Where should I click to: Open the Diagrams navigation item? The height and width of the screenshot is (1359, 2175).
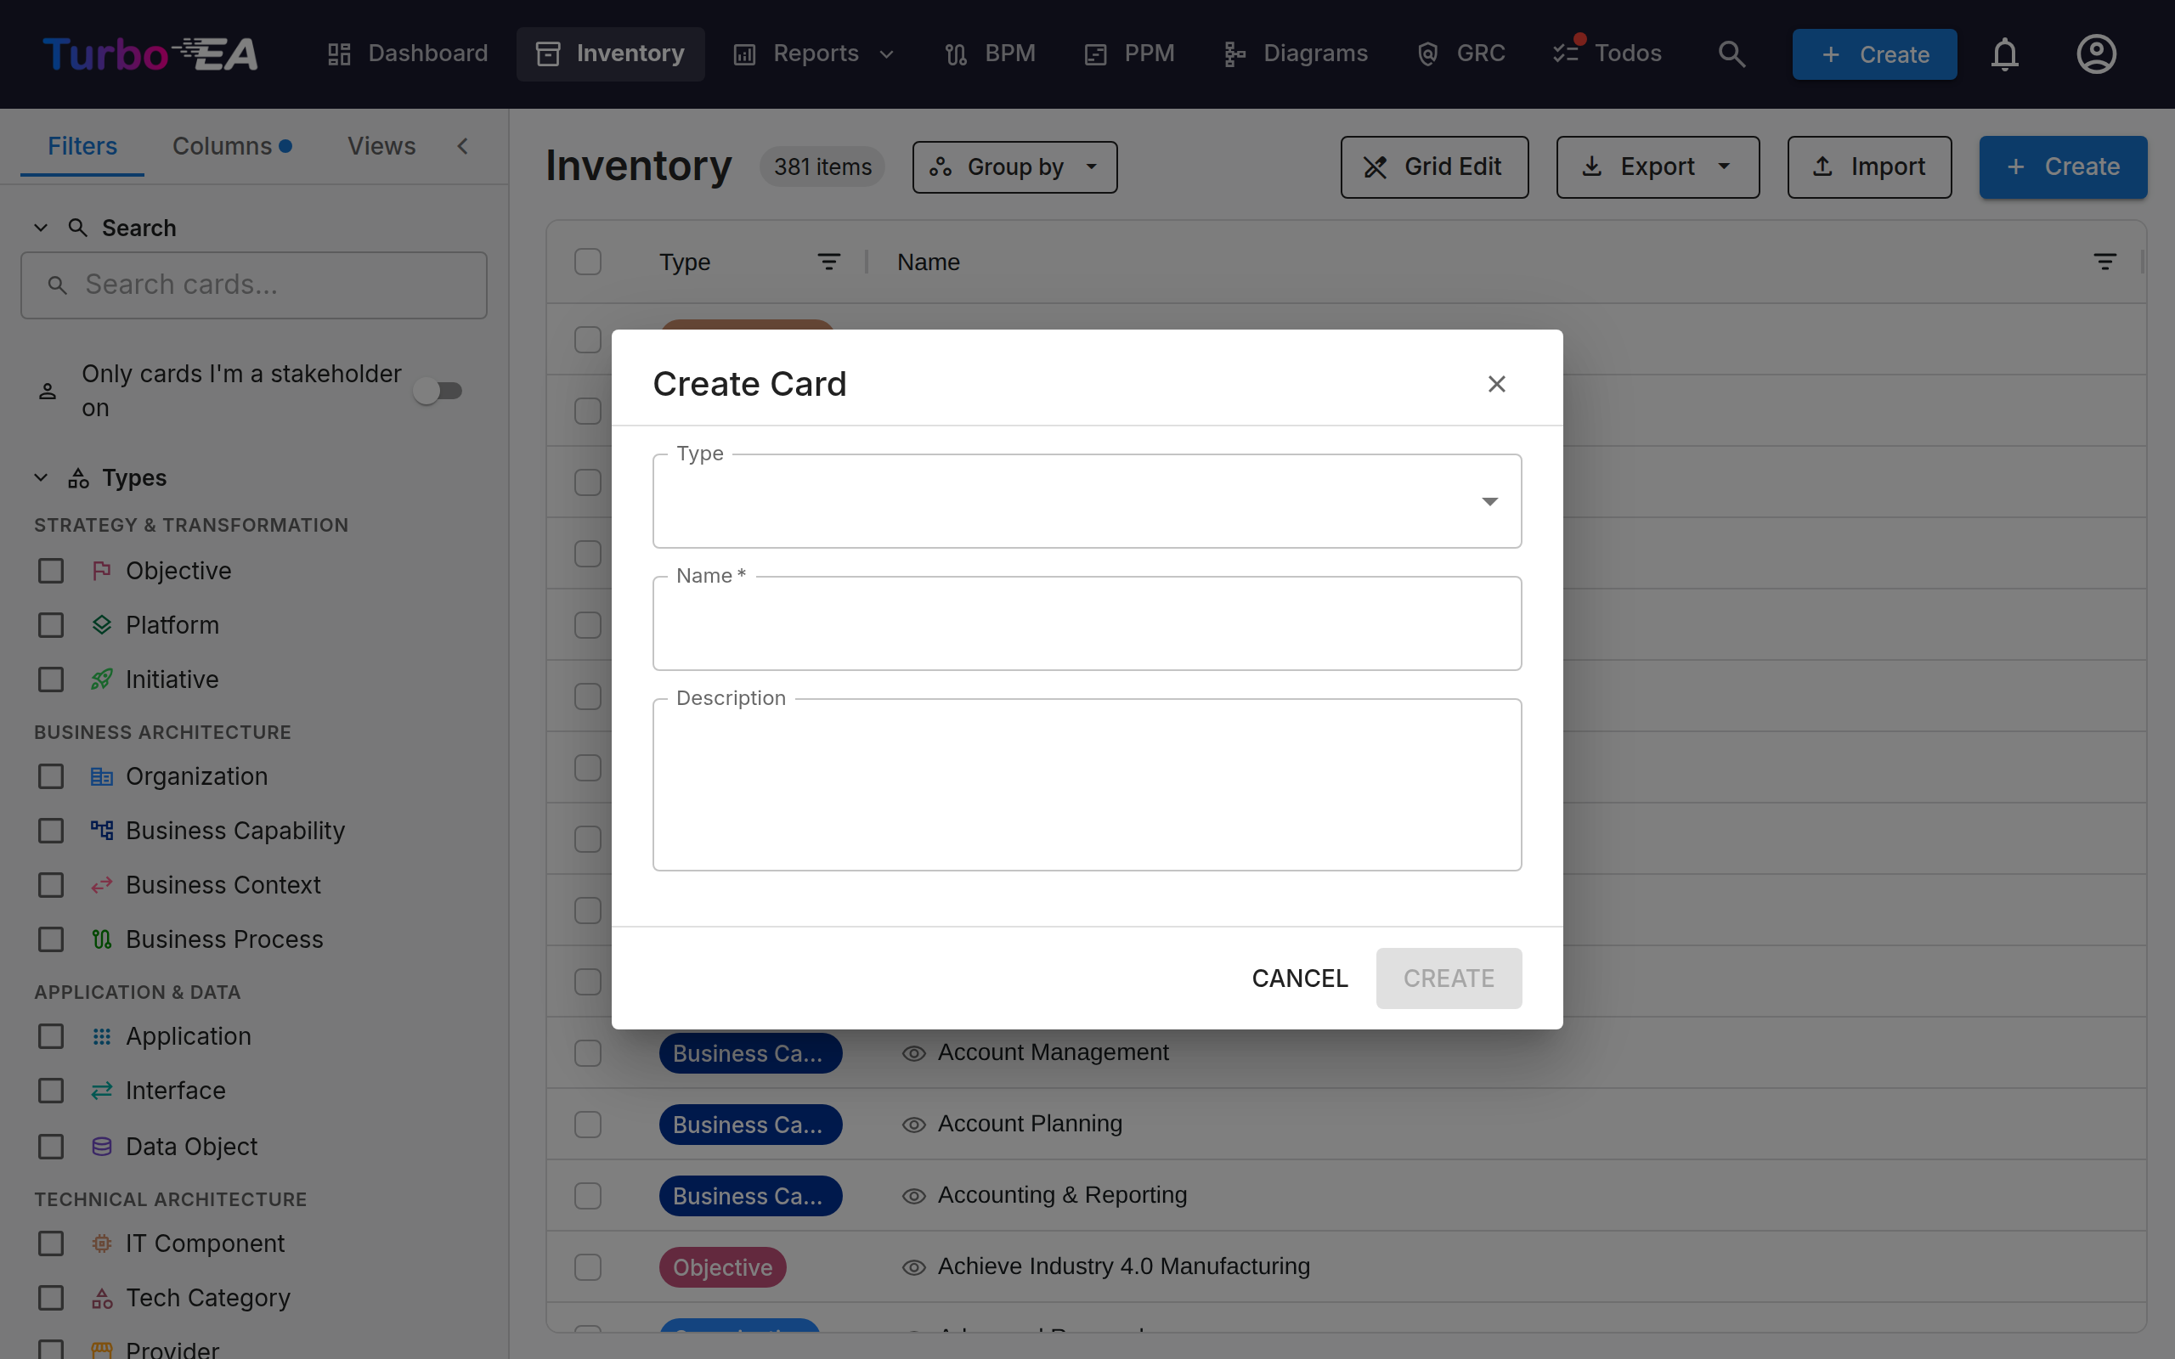point(1295,54)
